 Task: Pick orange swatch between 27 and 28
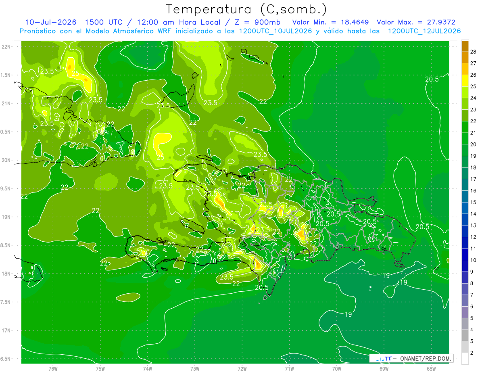pyautogui.click(x=465, y=58)
